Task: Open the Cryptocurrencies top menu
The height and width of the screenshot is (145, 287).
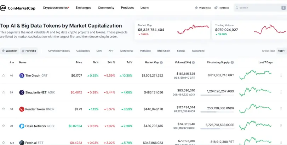Action: 56,8
